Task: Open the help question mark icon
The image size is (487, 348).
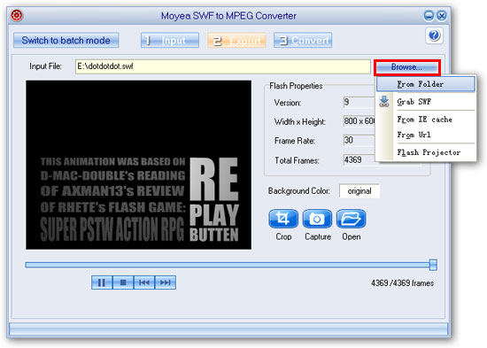Action: pos(434,35)
